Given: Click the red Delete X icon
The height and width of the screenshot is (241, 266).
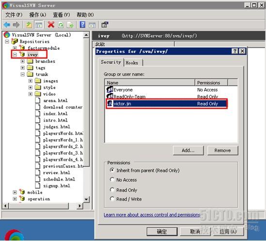Looking at the screenshot, I should (x=51, y=25).
